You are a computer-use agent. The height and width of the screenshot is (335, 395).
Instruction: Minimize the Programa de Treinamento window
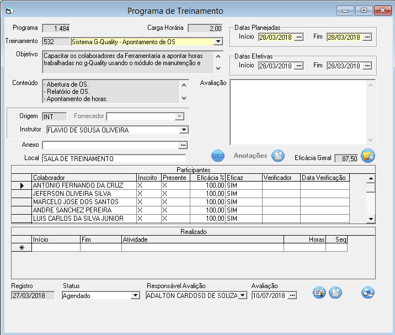tap(345, 10)
